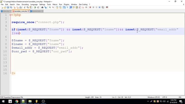This screenshot has height=104, width=185.
Task: Click the ? help menu item
Action: (x=90, y=4)
